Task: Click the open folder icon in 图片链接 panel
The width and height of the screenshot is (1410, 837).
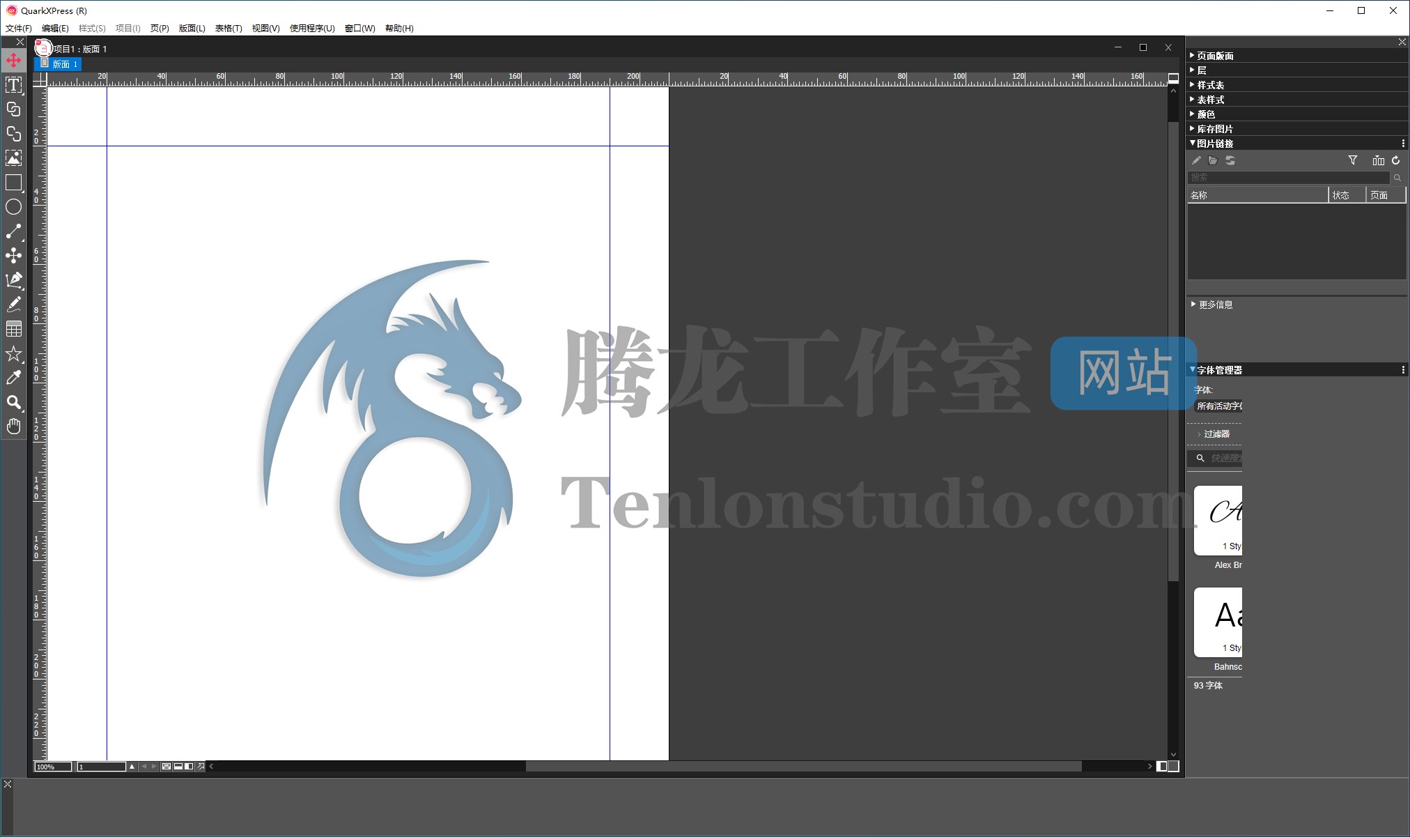Action: pyautogui.click(x=1213, y=160)
